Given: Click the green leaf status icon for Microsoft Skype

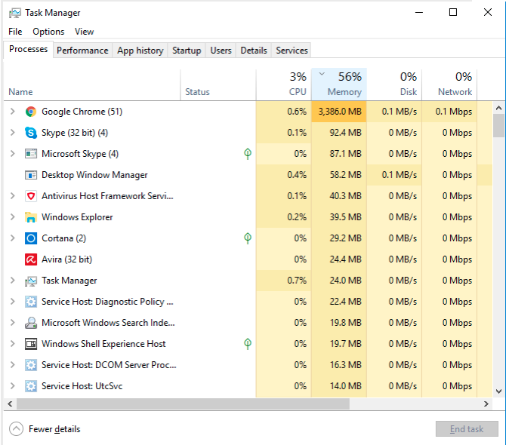Looking at the screenshot, I should tap(248, 154).
